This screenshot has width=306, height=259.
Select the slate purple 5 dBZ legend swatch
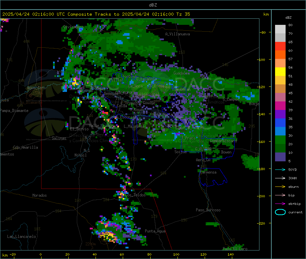pos(280,157)
